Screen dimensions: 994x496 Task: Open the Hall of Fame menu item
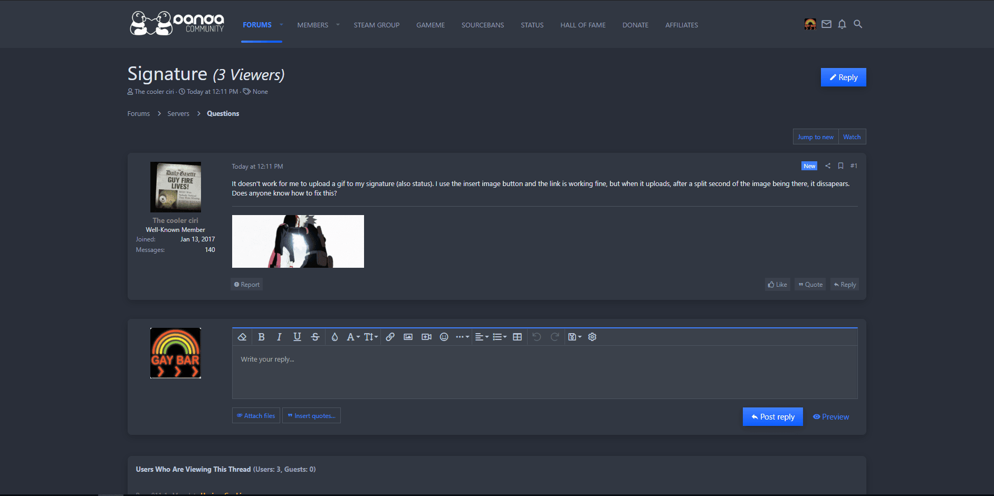point(582,25)
